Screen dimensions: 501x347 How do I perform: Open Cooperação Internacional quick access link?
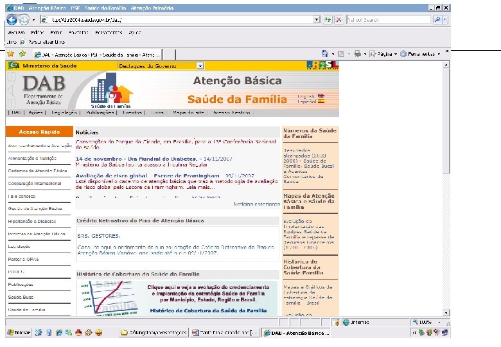point(35,183)
